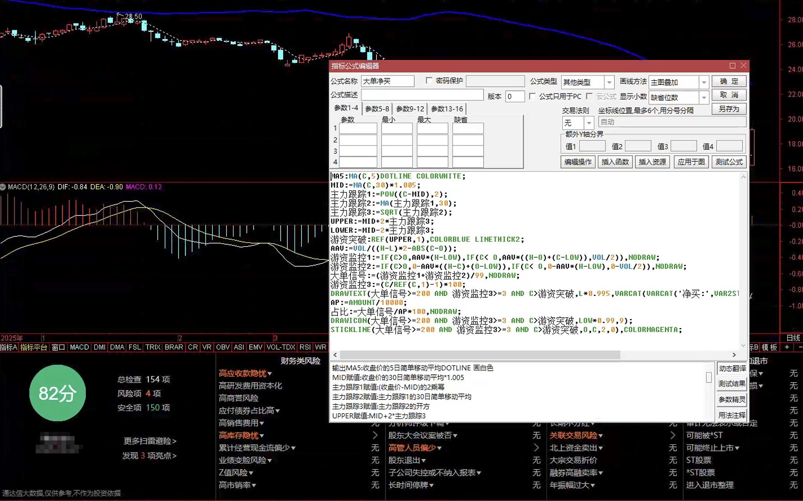The image size is (803, 501).
Task: Open the 显示小数 dropdown
Action: (x=704, y=97)
